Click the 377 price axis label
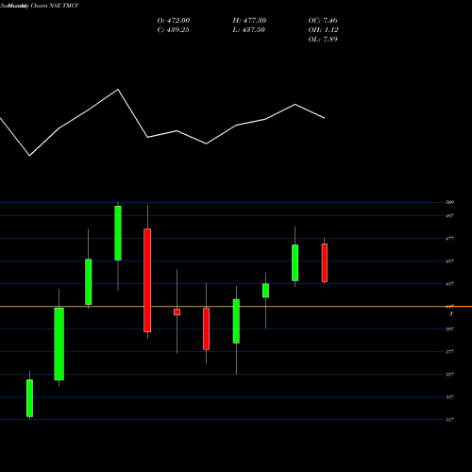 click(449, 352)
